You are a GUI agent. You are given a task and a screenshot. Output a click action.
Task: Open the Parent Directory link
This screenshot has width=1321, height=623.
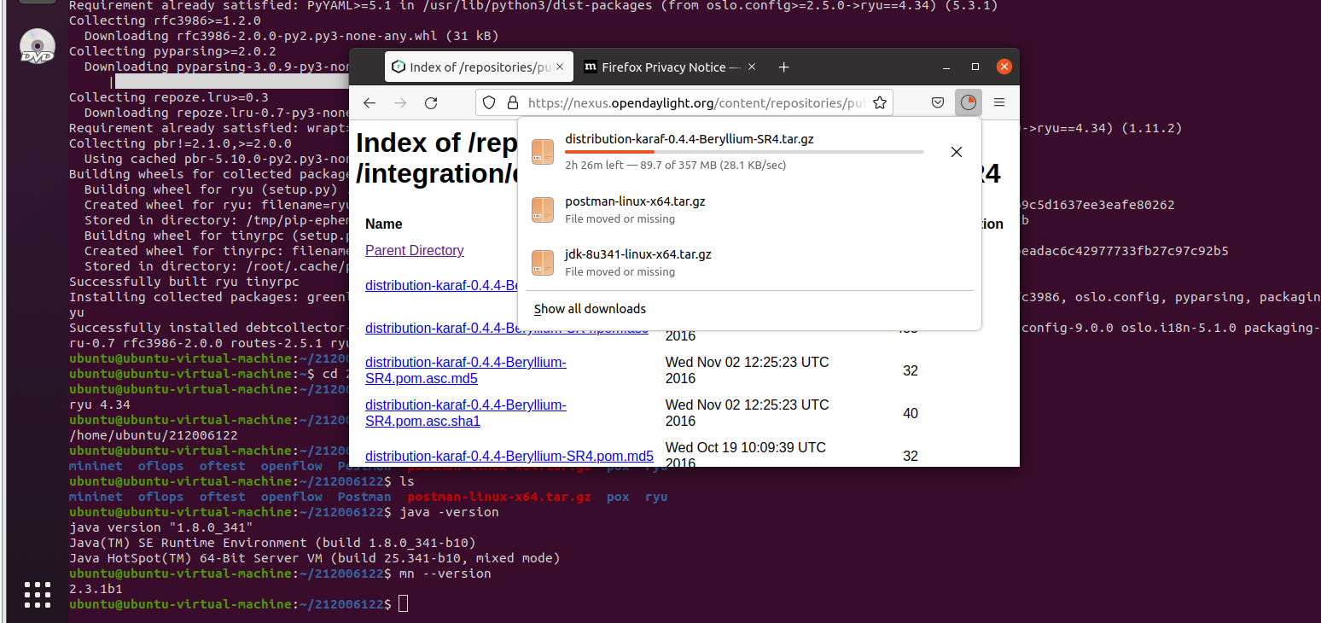tap(414, 250)
